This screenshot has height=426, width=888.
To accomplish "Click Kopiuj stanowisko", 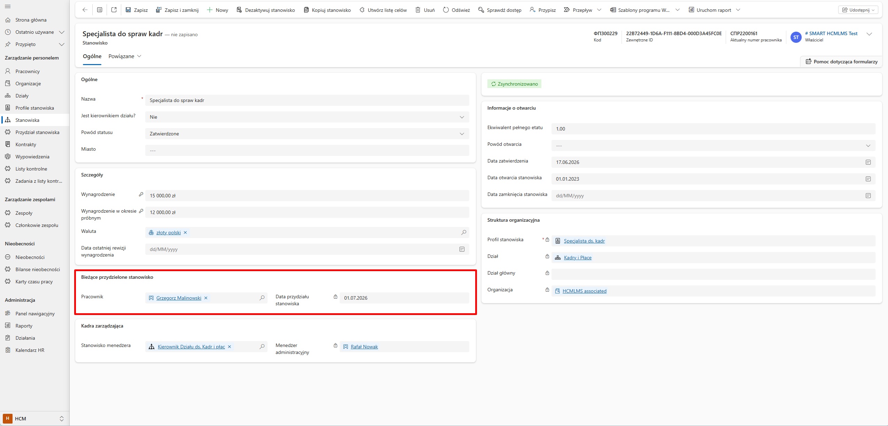I will (327, 10).
